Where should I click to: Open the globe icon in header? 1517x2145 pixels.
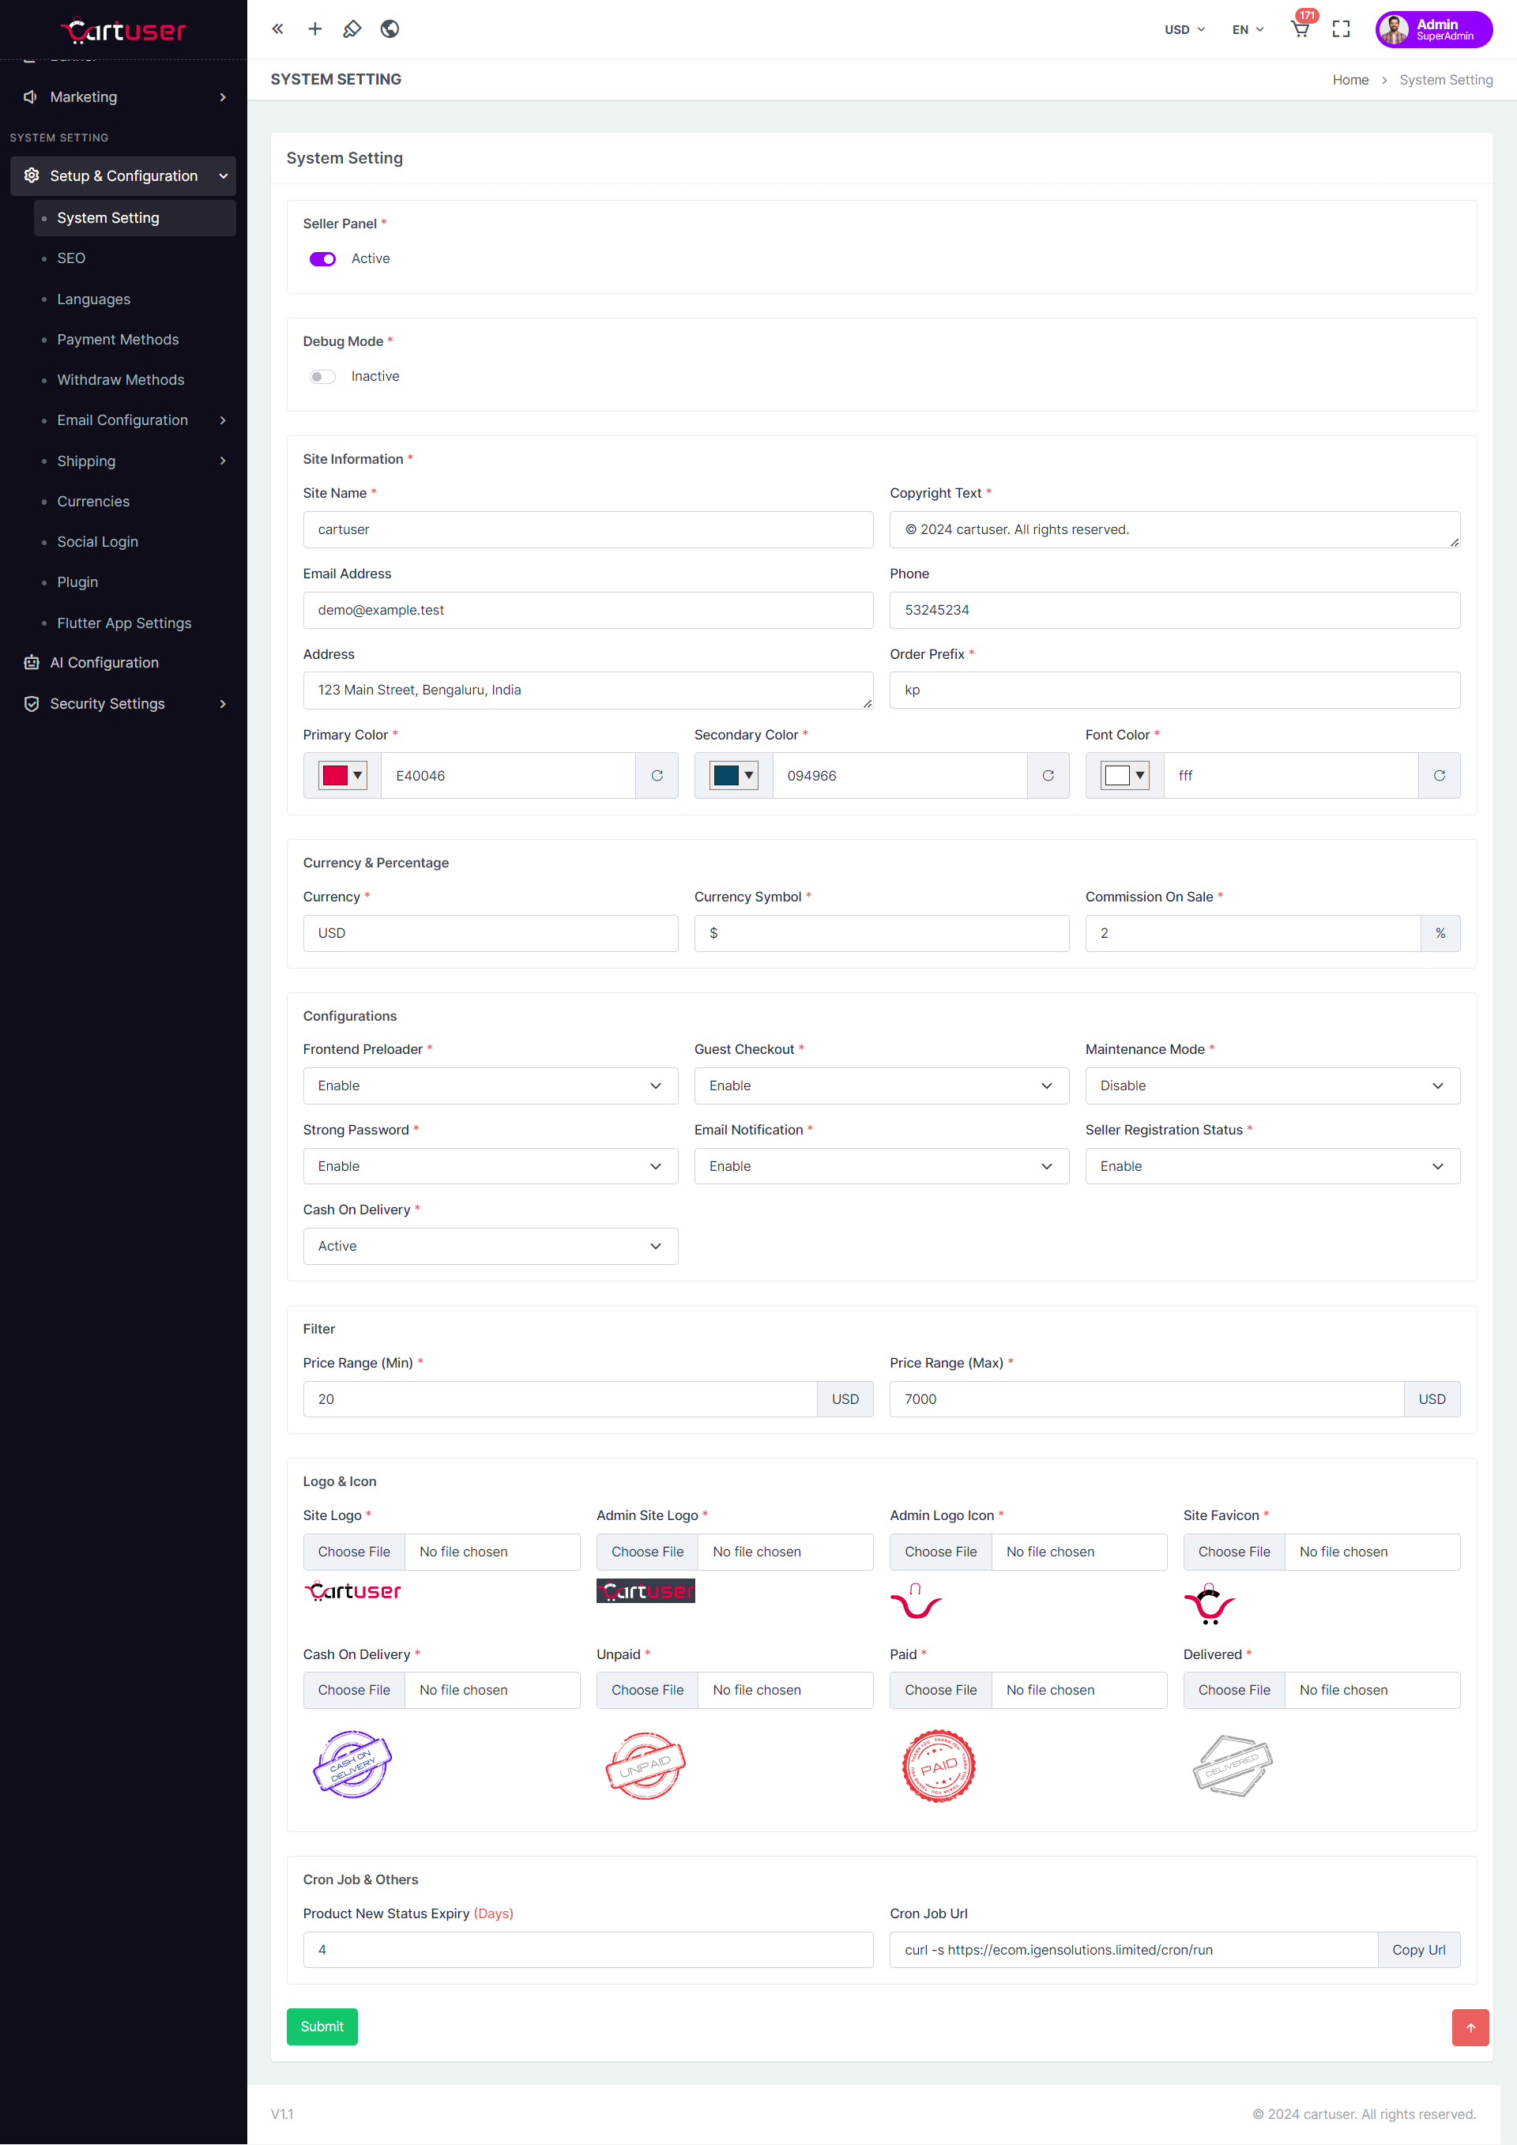390,29
